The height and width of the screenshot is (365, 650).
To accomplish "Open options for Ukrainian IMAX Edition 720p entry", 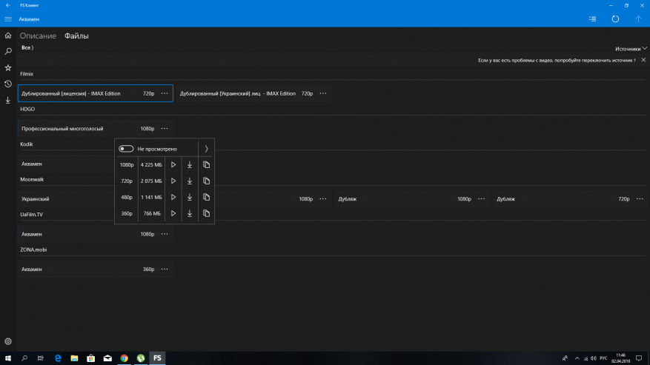I will click(x=322, y=94).
